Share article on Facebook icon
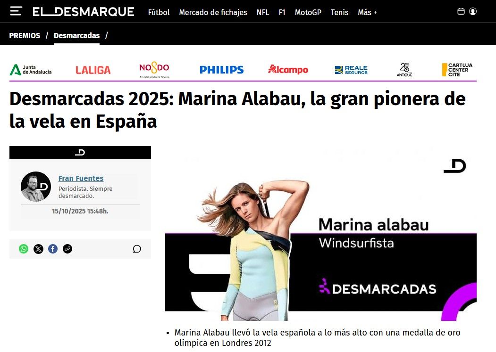 [x=53, y=249]
